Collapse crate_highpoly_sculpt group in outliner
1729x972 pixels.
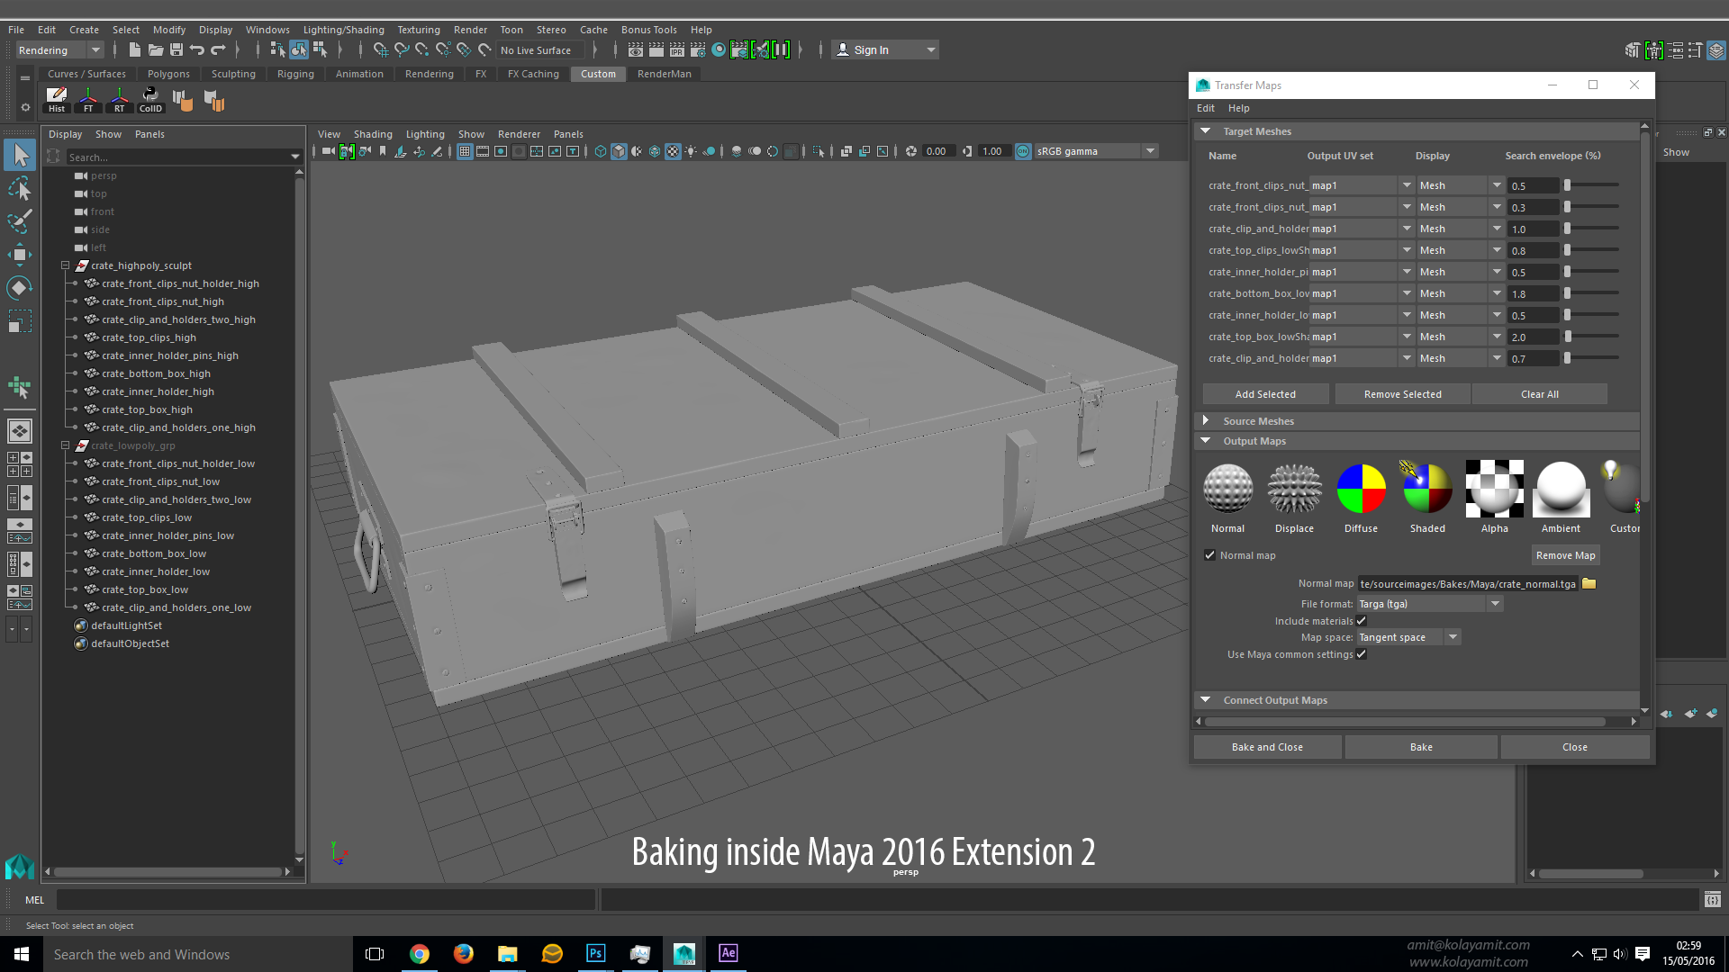tap(65, 265)
